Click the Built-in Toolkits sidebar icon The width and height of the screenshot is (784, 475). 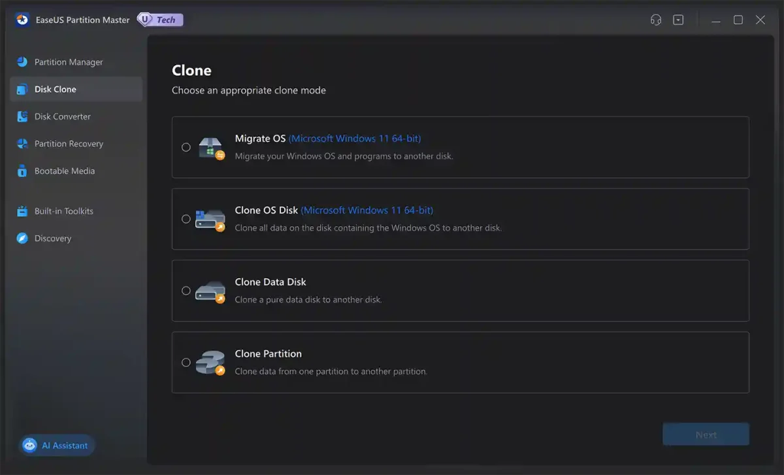coord(22,211)
